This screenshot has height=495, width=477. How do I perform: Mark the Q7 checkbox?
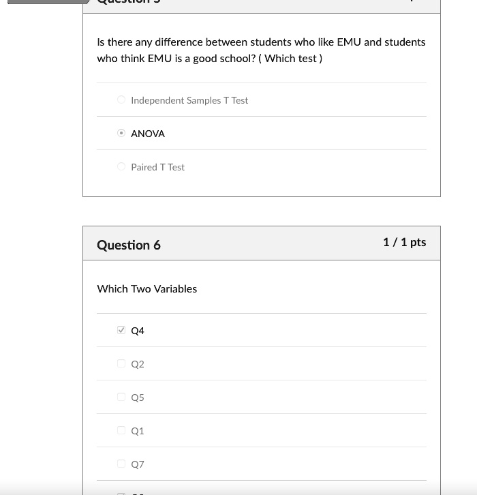coord(121,464)
